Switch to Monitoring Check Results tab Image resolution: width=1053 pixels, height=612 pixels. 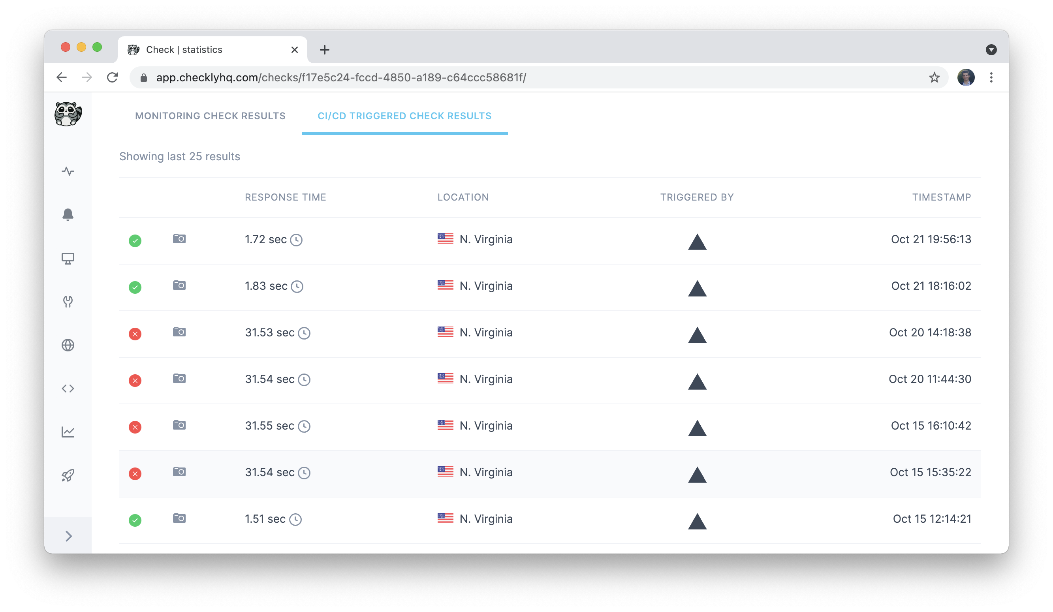(210, 116)
